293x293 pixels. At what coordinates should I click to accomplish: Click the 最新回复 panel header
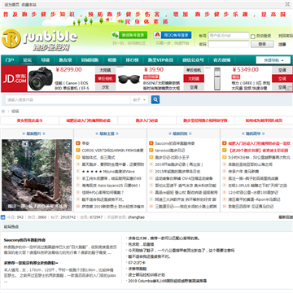tap(180, 133)
